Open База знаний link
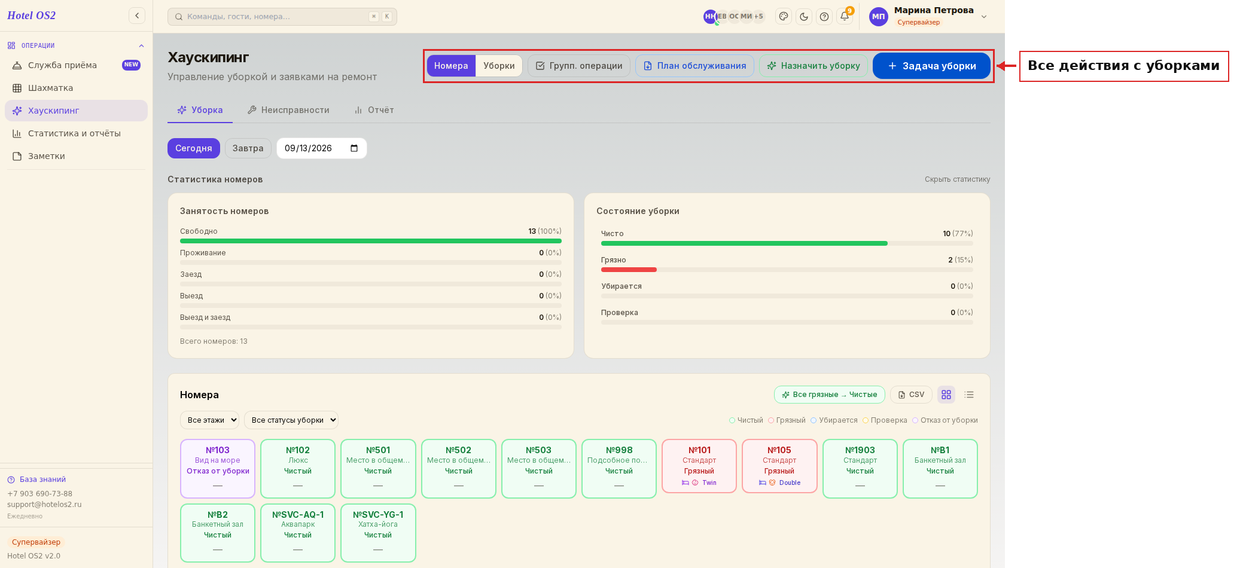The image size is (1243, 568). click(42, 480)
